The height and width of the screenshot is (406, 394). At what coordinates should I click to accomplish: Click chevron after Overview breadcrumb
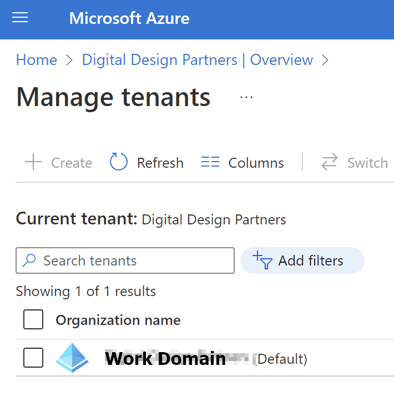pyautogui.click(x=325, y=61)
